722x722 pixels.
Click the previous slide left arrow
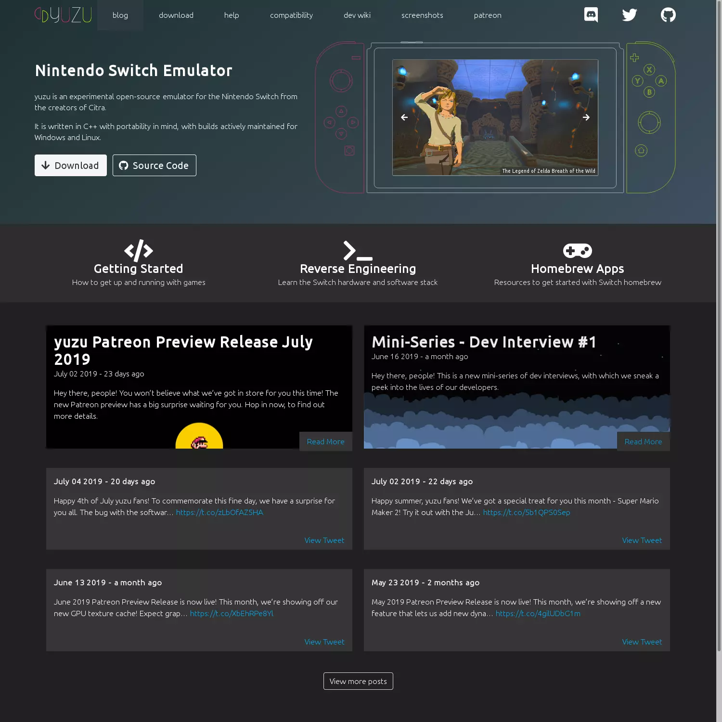404,117
